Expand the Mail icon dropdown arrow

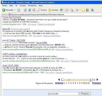(69, 10)
